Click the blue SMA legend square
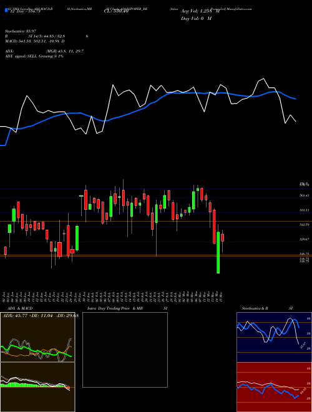The image size is (312, 412). click(x=6, y=11)
